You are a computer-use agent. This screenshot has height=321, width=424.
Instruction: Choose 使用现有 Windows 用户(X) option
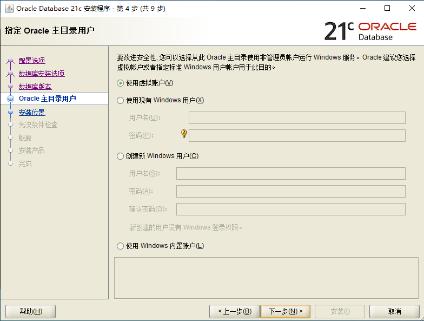click(120, 101)
